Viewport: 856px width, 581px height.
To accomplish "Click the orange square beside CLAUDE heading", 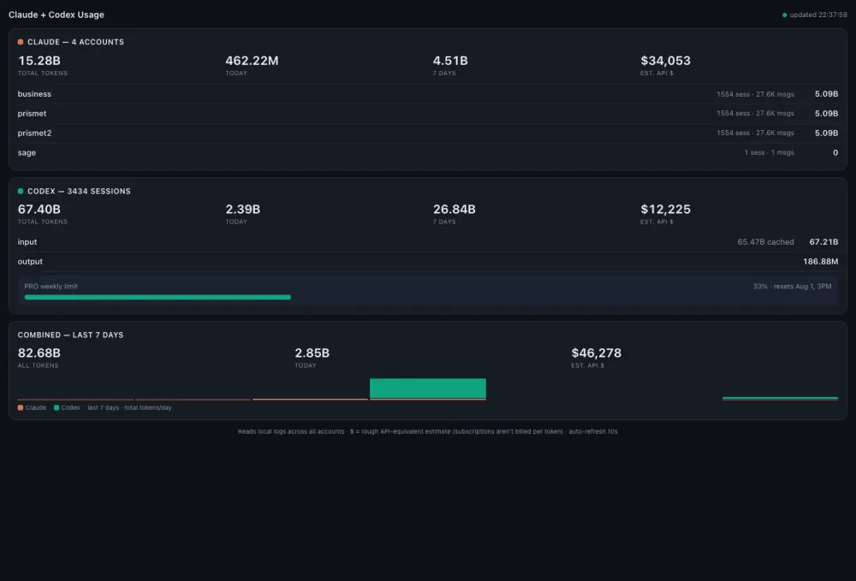I will coord(21,42).
